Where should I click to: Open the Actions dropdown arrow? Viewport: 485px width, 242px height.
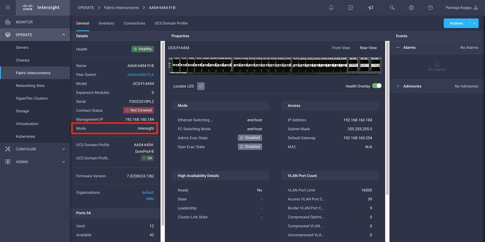point(474,23)
